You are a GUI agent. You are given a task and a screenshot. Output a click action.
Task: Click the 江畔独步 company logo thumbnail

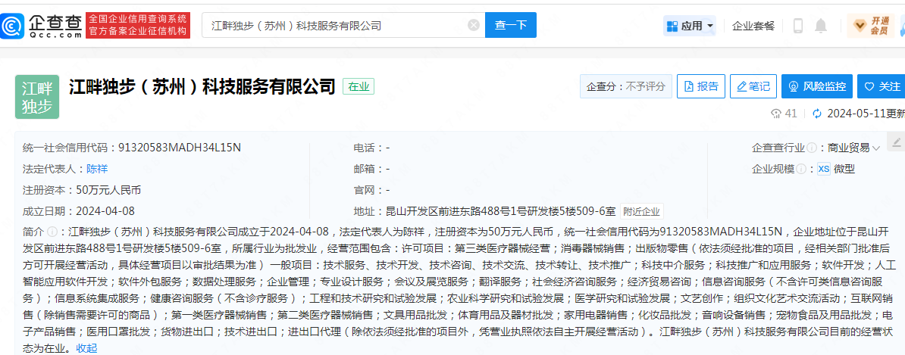pyautogui.click(x=37, y=97)
